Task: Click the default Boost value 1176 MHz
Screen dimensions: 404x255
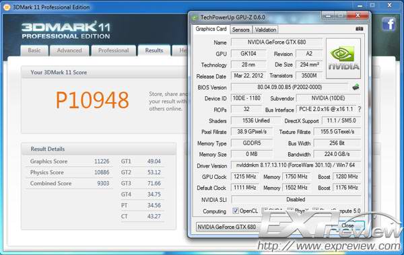Action: (x=347, y=188)
